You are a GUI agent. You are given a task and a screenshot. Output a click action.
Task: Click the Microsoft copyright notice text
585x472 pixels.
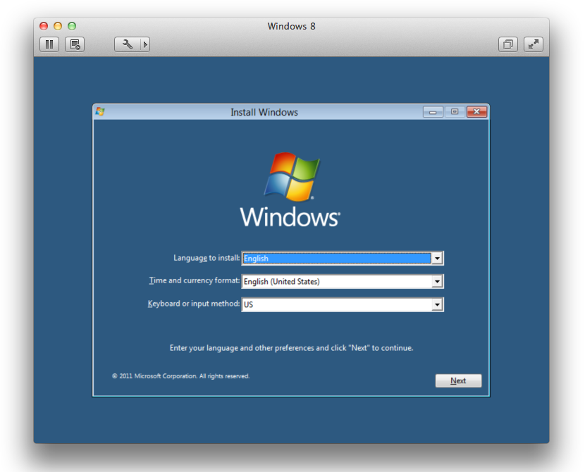point(181,376)
